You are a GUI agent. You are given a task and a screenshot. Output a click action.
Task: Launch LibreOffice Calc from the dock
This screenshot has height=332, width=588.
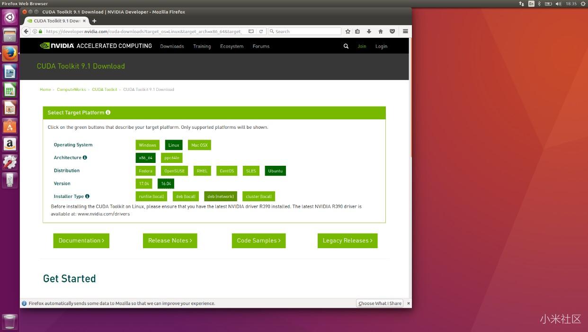10,90
